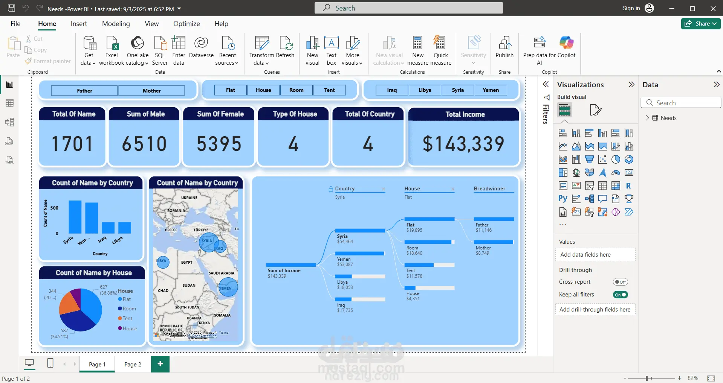Image resolution: width=723 pixels, height=383 pixels.
Task: Switch to Model view in left sidebar
Action: 10,122
